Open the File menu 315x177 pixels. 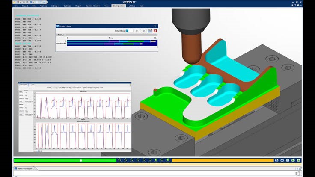(x=16, y=6)
